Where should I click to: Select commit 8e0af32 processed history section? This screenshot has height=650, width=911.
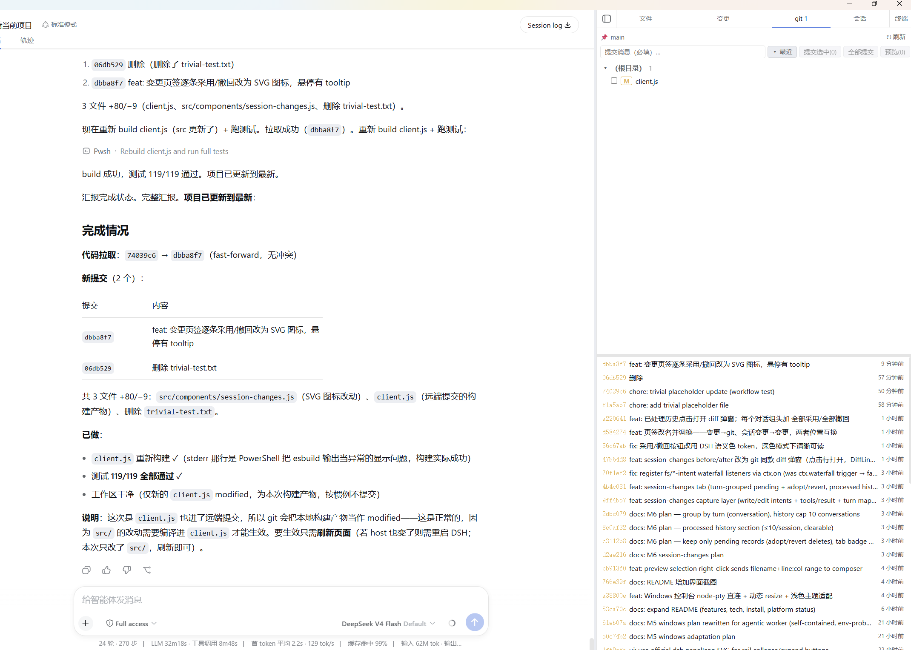[x=753, y=527]
